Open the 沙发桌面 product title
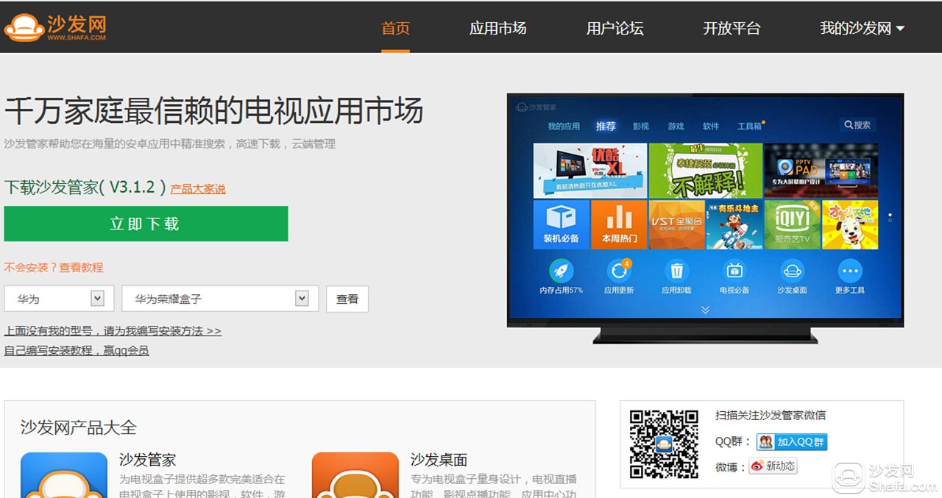 [439, 460]
